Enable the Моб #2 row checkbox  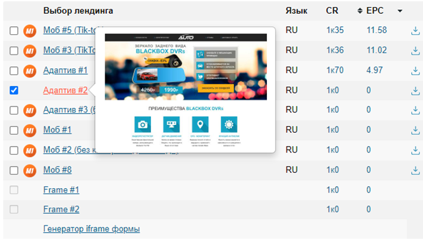coord(14,150)
